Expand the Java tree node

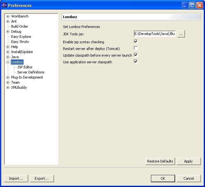[x=8, y=57]
